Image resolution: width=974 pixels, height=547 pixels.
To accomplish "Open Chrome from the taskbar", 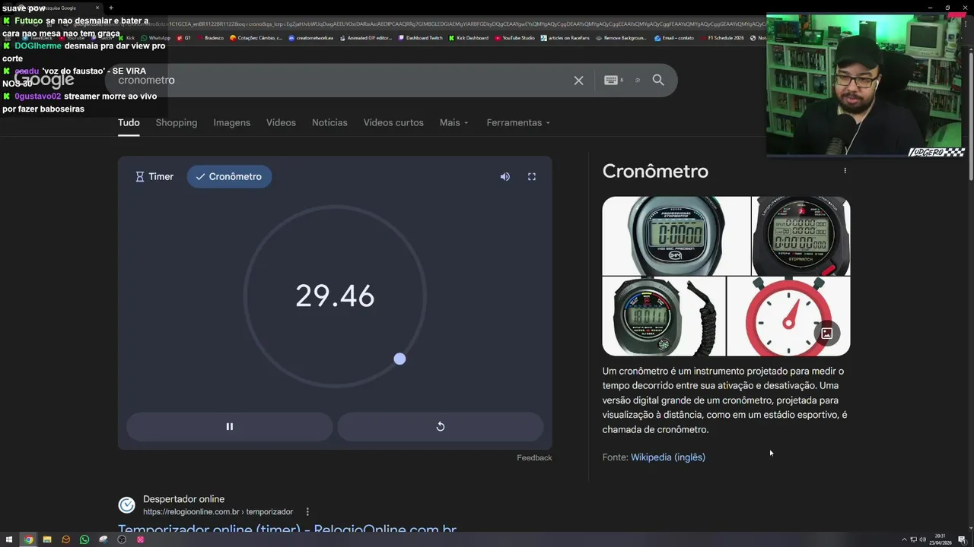I will [28, 539].
